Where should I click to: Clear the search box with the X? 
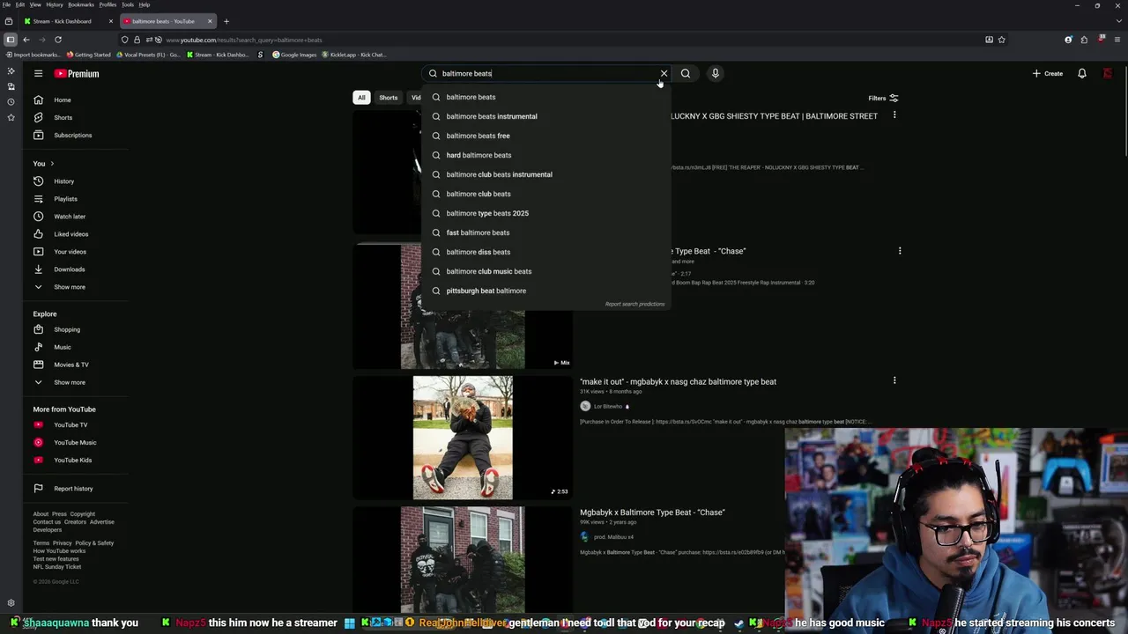664,73
